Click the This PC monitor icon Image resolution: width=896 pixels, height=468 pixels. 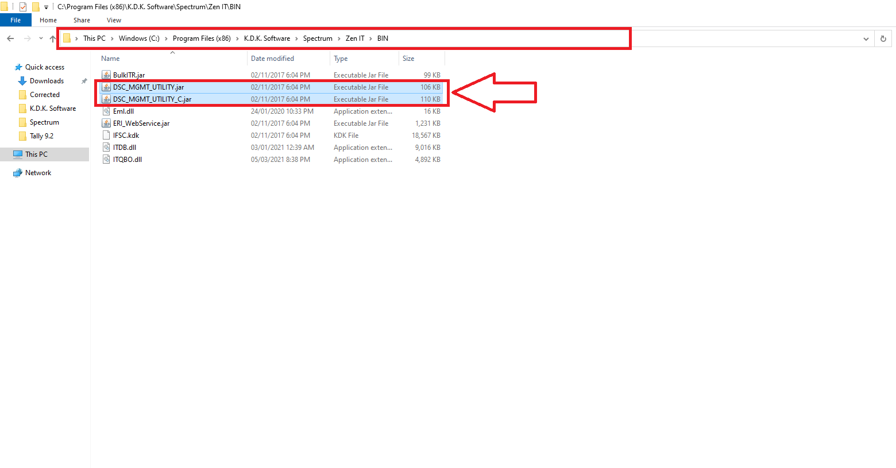[x=18, y=154]
